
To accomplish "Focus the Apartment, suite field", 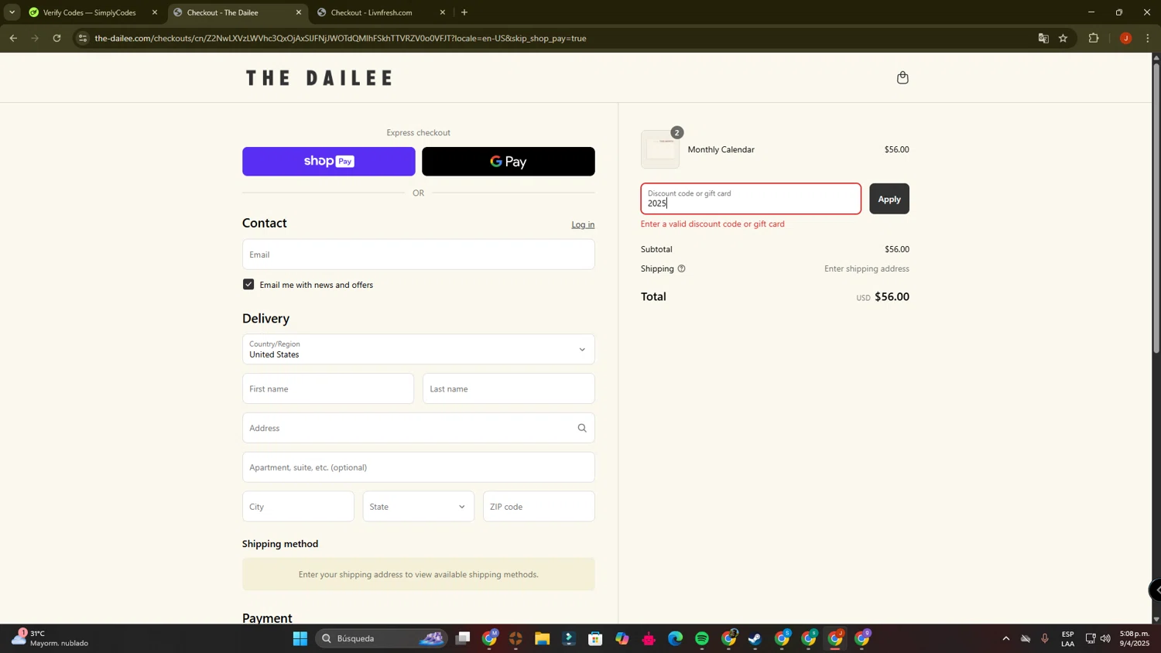I will 419,467.
